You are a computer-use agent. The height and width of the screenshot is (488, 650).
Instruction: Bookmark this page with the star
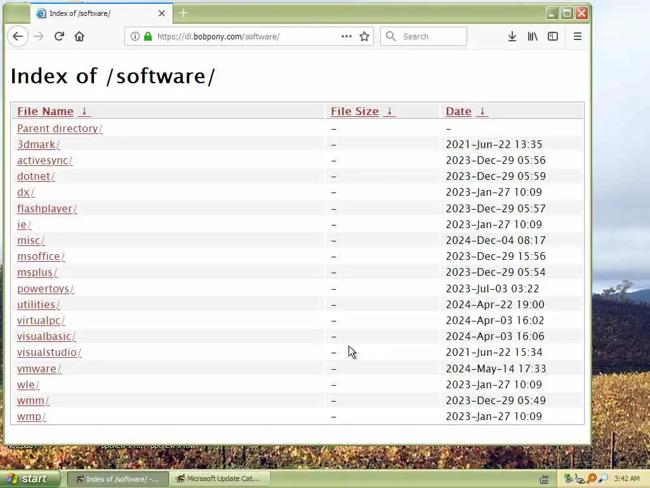pyautogui.click(x=364, y=36)
